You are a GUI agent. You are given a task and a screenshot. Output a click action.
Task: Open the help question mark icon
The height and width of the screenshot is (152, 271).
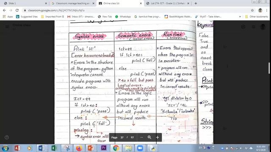coord(7,137)
